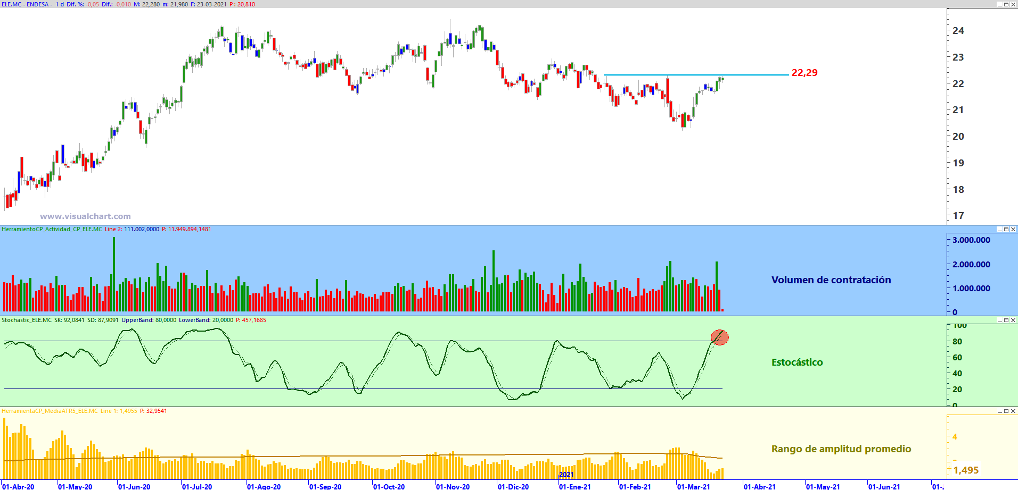This screenshot has height=490, width=1018.
Task: Close the HerramientoCP_Actividad volume panel
Action: [1013, 229]
